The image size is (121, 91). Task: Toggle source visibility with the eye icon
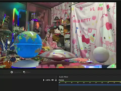coord(52,80)
